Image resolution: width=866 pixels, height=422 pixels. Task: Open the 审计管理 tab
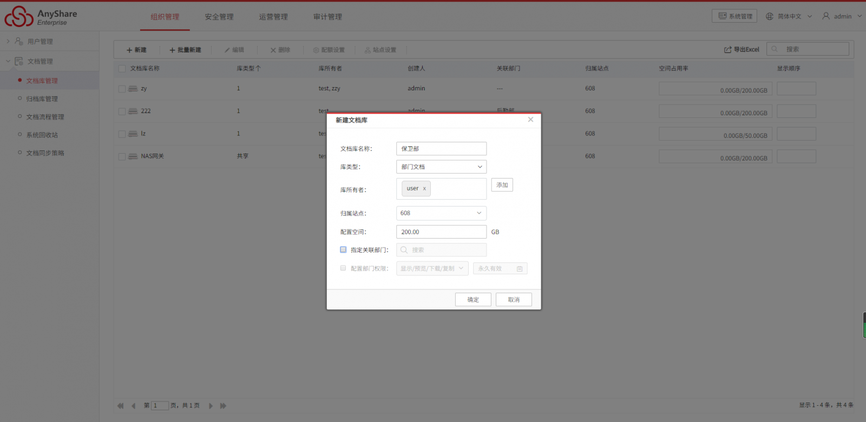(327, 17)
